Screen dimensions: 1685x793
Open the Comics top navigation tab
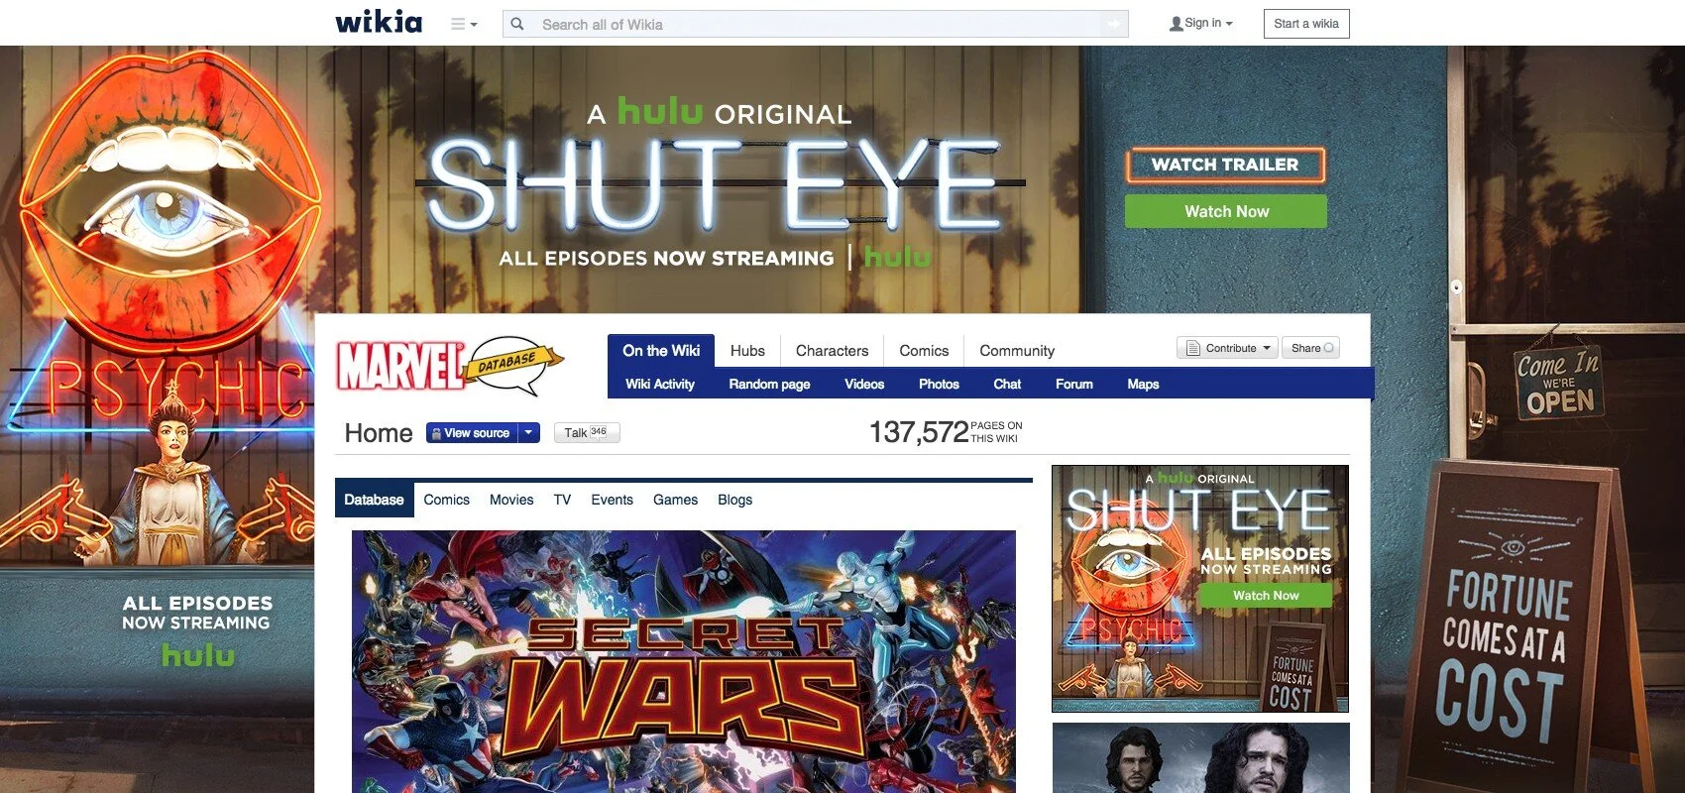click(x=924, y=351)
